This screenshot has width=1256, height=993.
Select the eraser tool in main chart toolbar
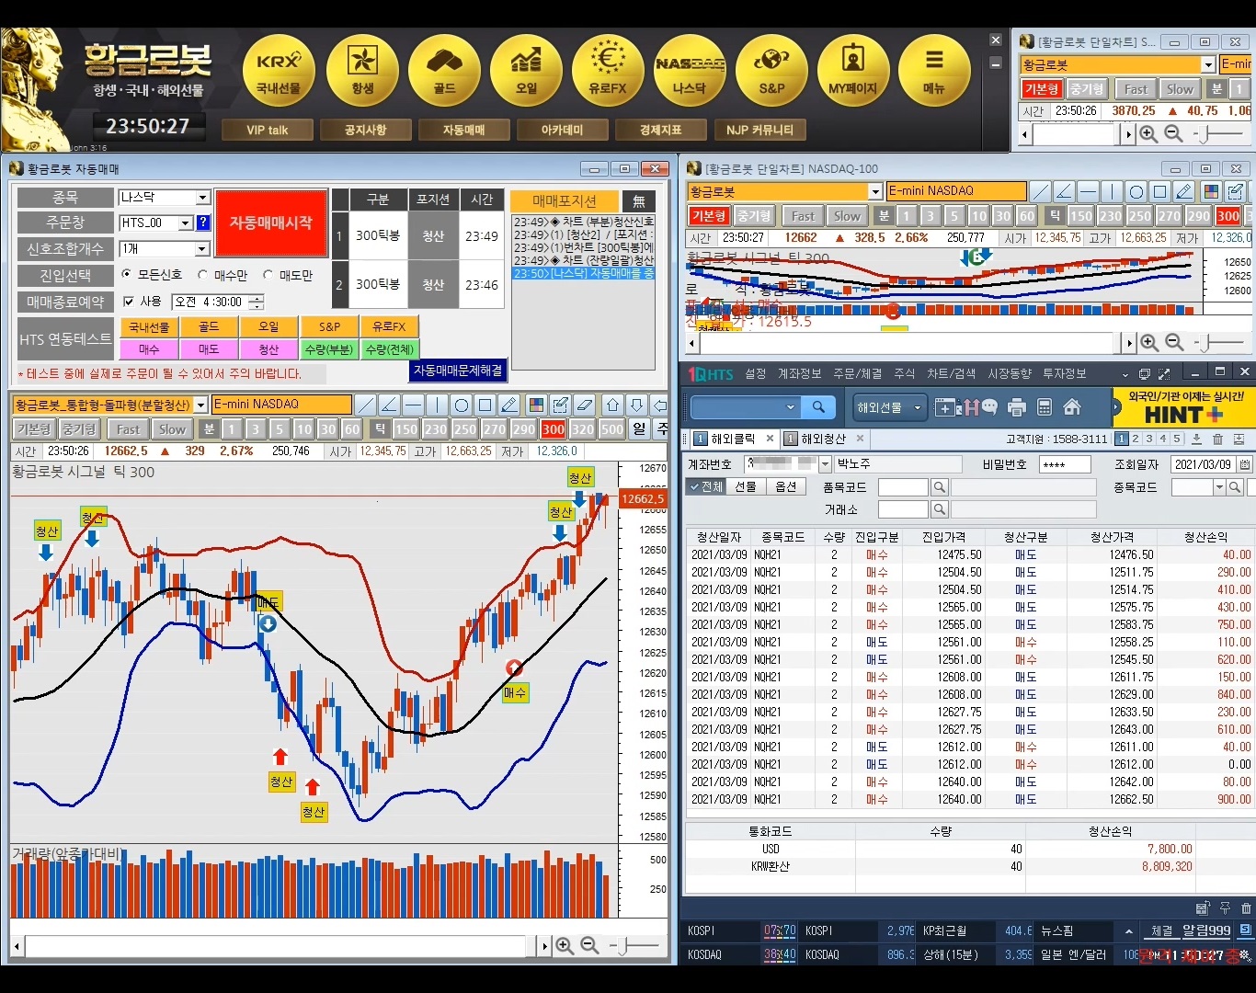584,405
